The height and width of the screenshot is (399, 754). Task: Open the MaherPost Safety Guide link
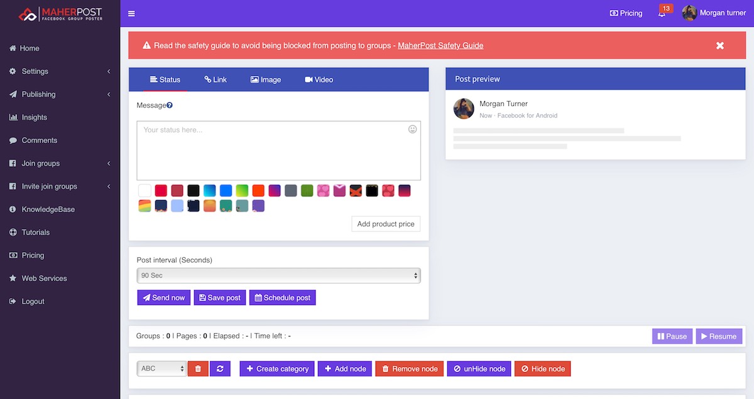(440, 45)
